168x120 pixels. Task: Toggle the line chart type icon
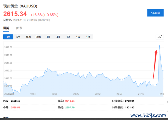[160, 37]
